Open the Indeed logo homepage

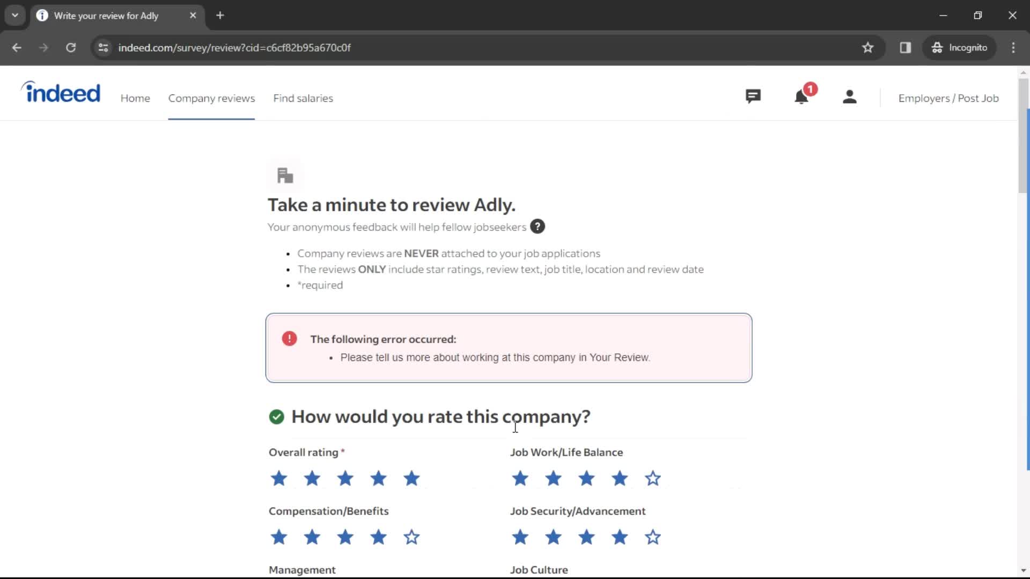click(61, 92)
